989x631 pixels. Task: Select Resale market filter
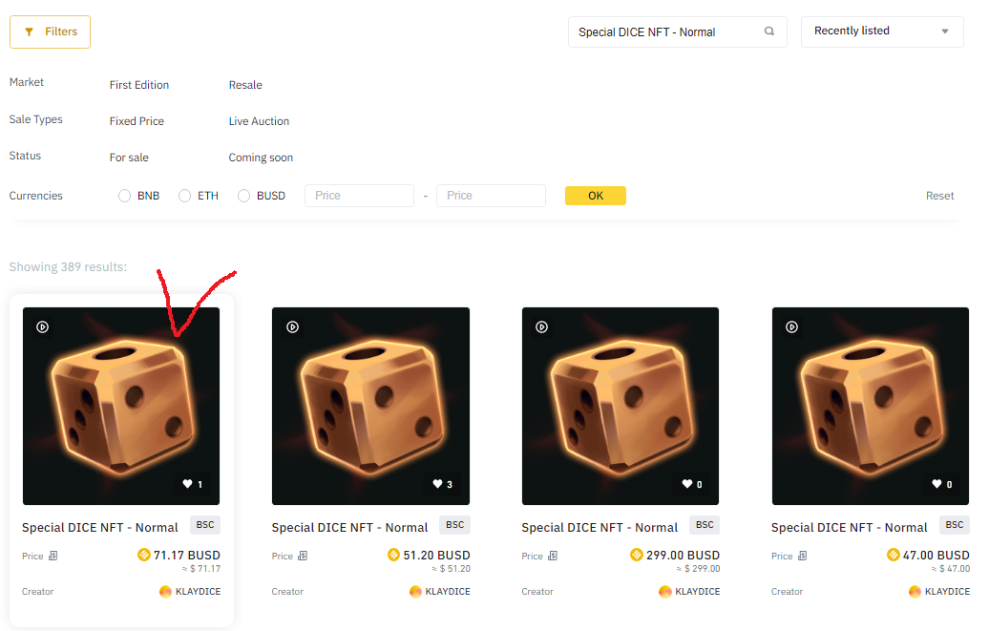tap(245, 85)
